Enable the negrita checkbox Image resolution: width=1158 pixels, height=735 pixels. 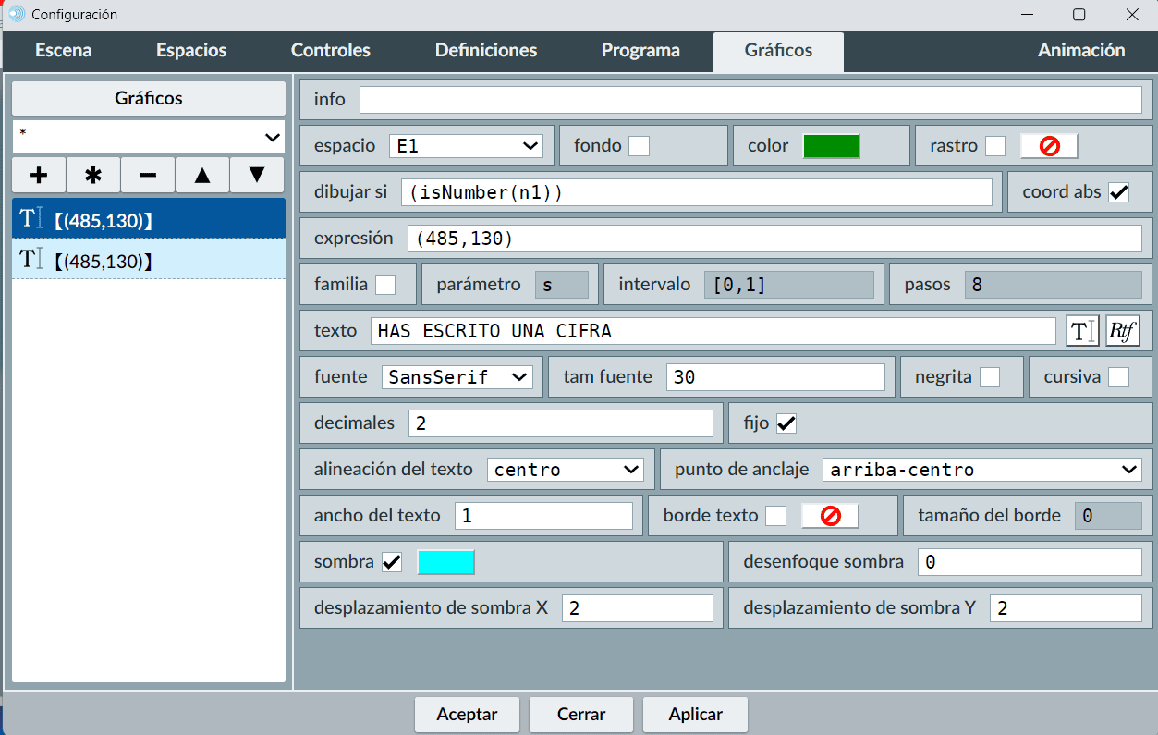[989, 377]
